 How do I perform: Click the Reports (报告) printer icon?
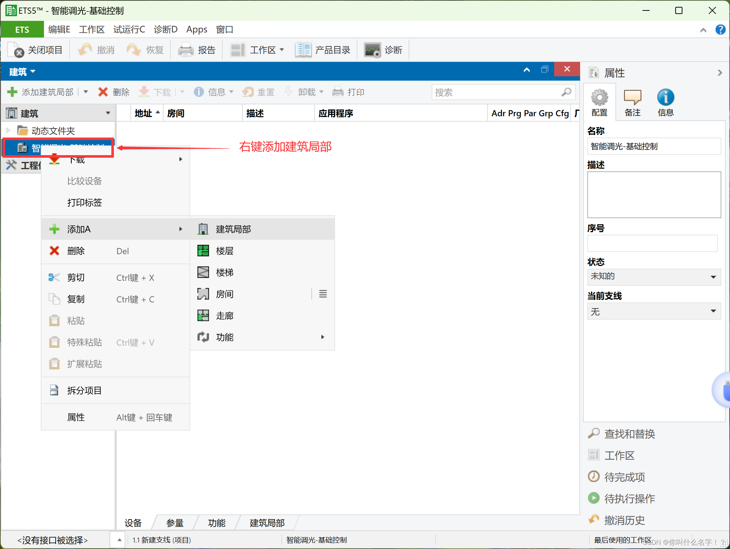click(x=186, y=50)
